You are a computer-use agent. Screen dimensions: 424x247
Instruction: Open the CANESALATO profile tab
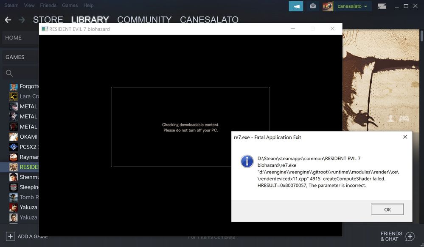click(x=209, y=19)
